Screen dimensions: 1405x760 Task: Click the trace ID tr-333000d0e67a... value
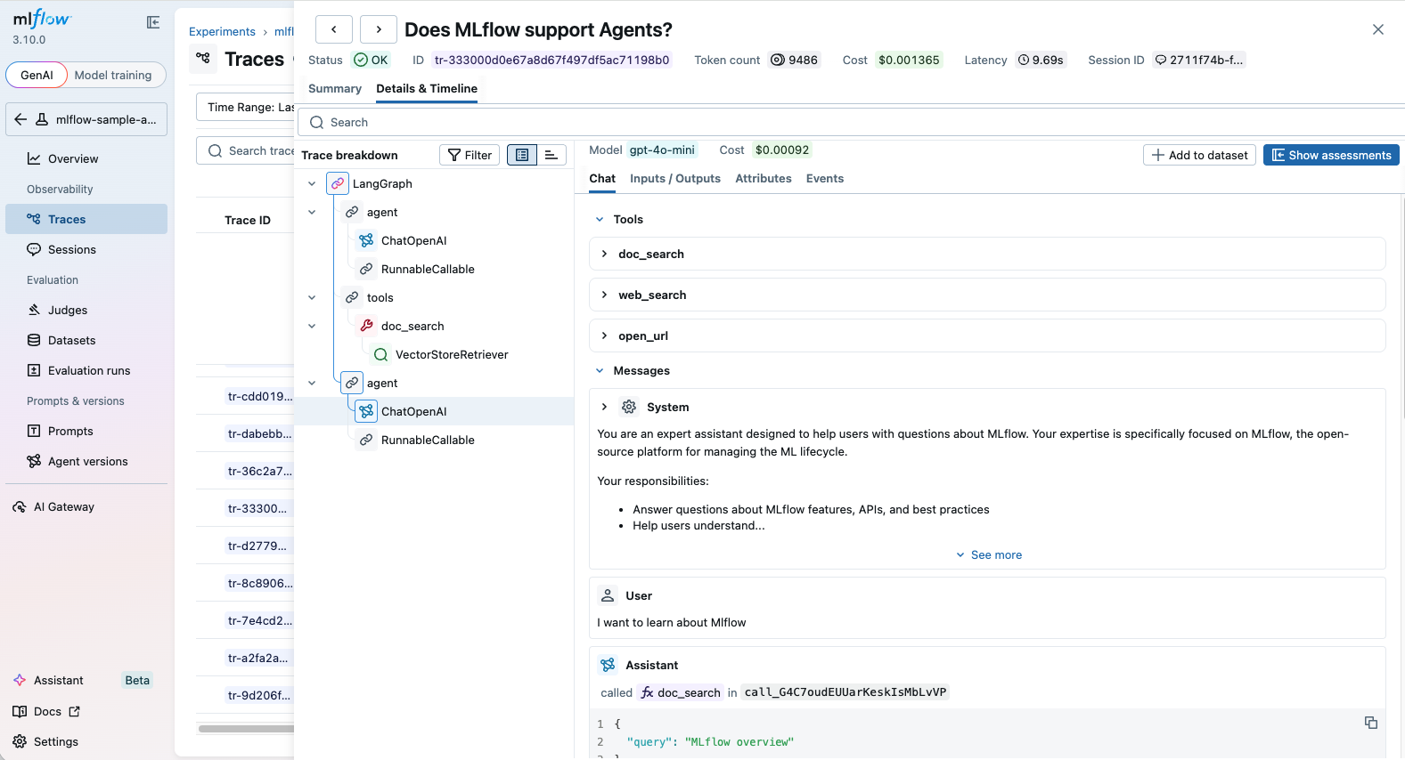(551, 60)
